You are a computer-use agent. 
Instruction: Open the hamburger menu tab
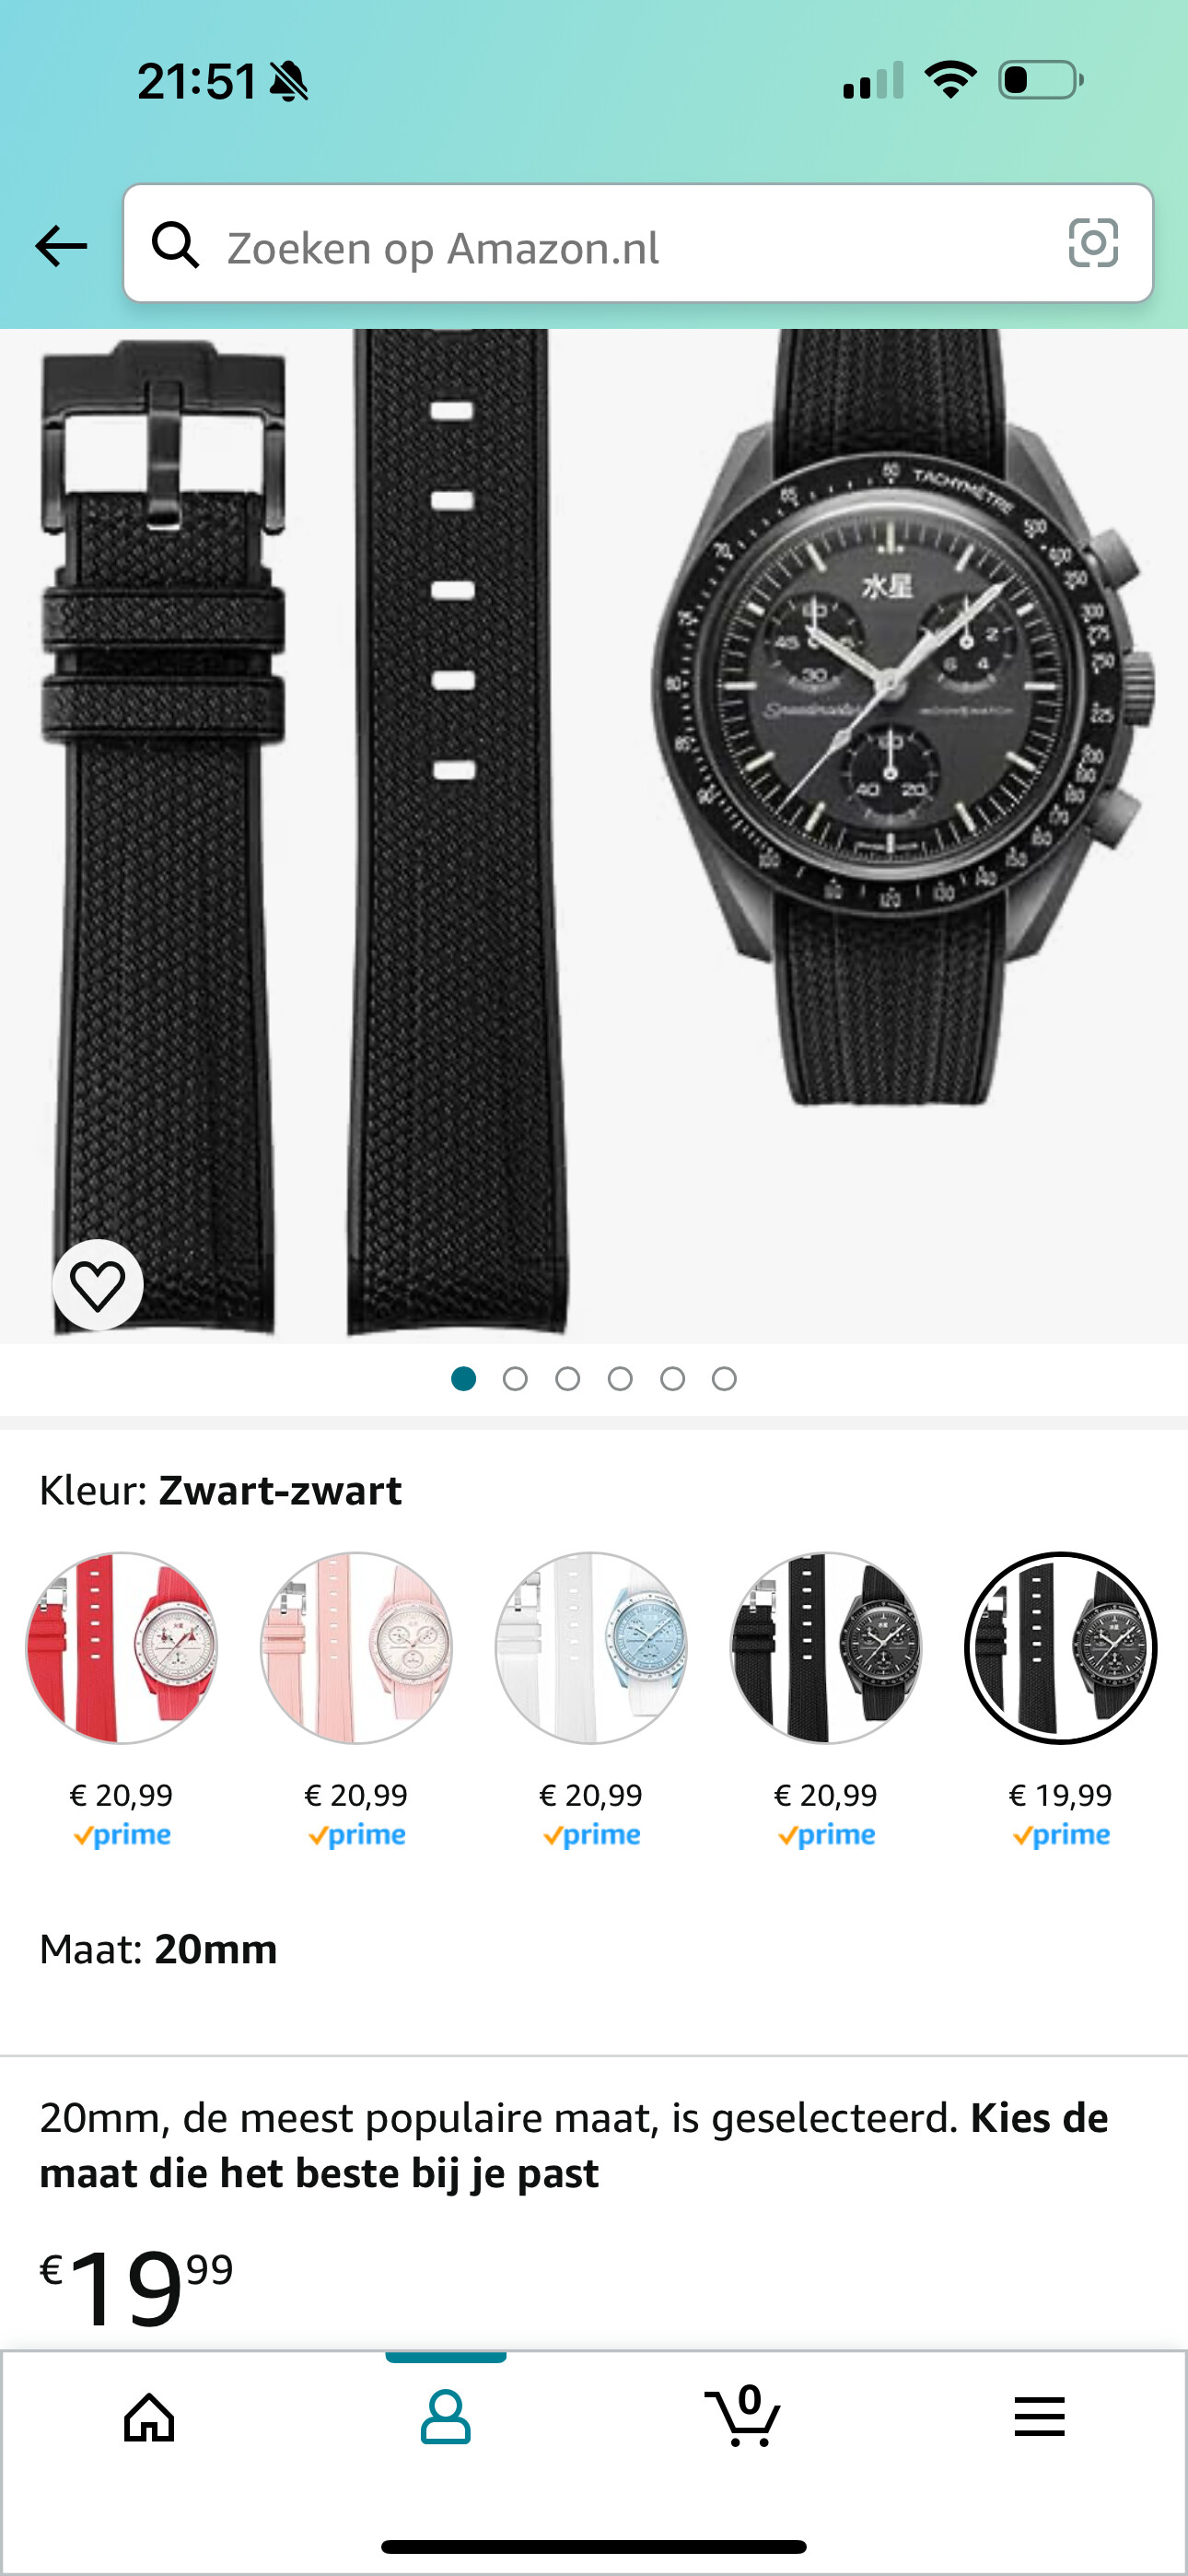[x=1039, y=2417]
